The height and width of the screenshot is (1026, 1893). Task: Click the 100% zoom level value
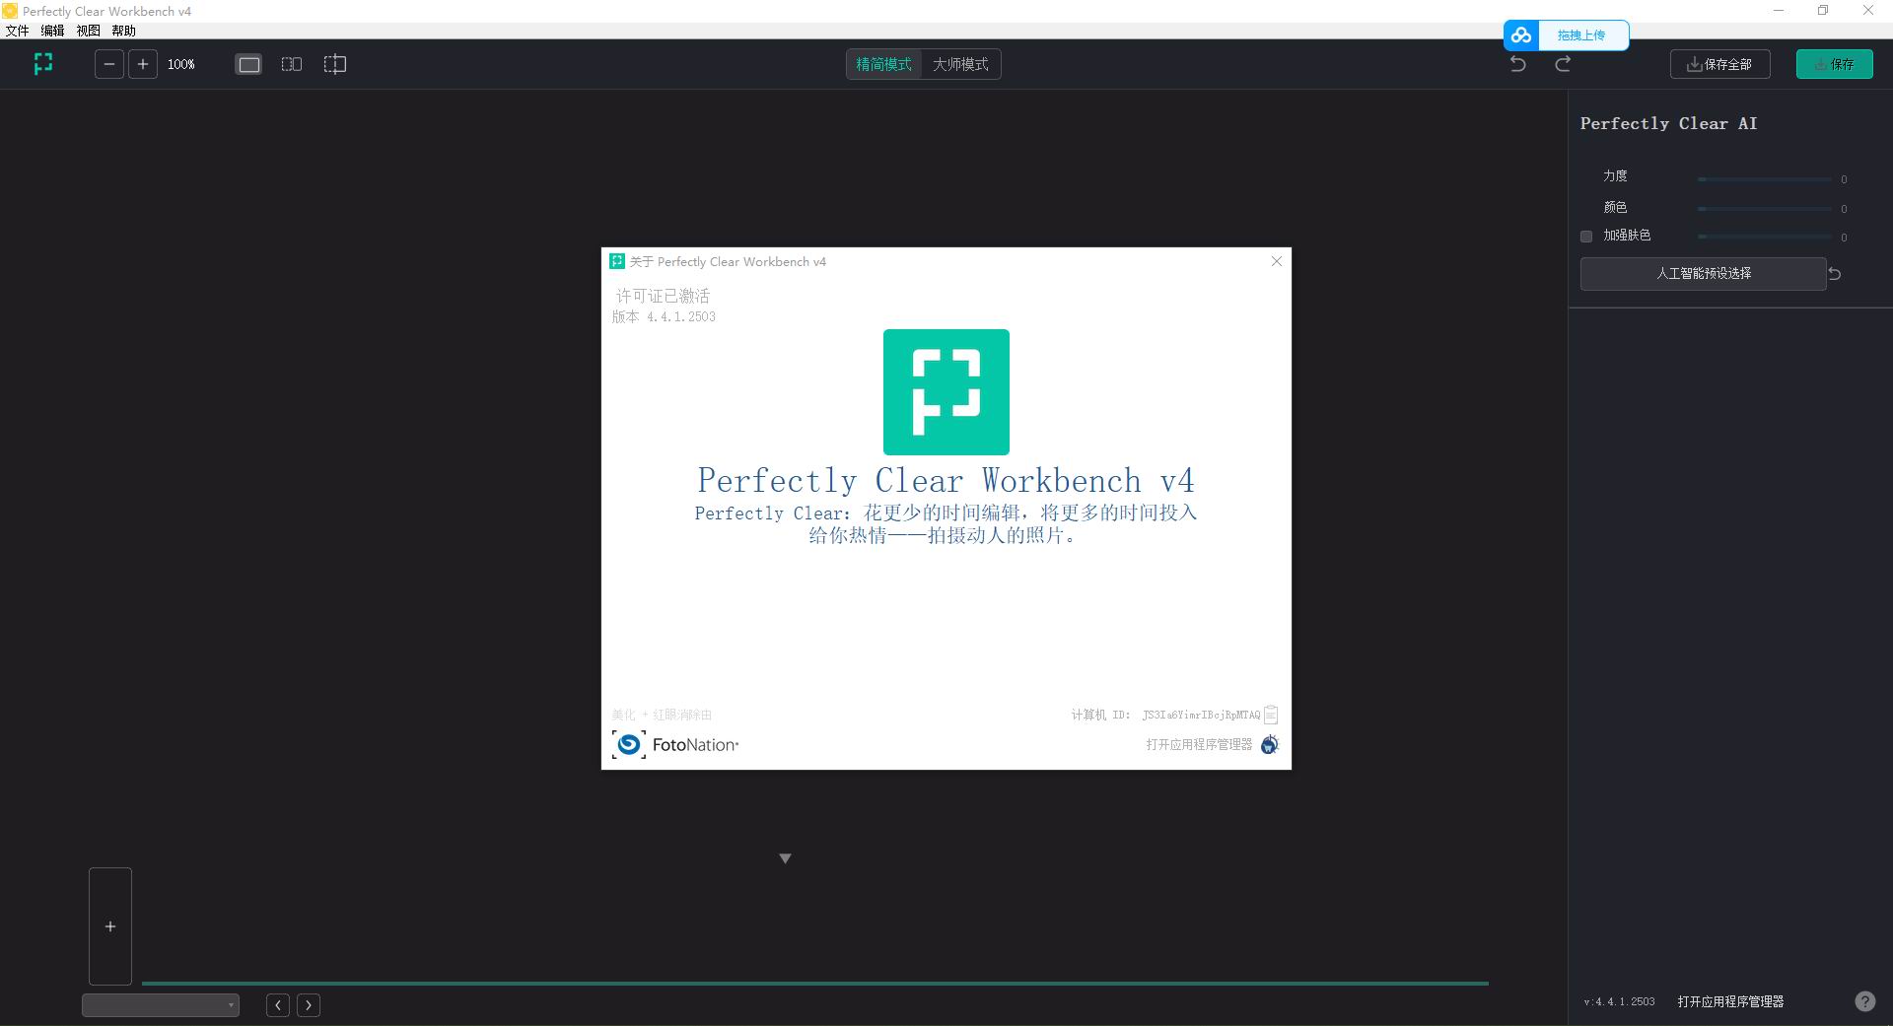[181, 64]
